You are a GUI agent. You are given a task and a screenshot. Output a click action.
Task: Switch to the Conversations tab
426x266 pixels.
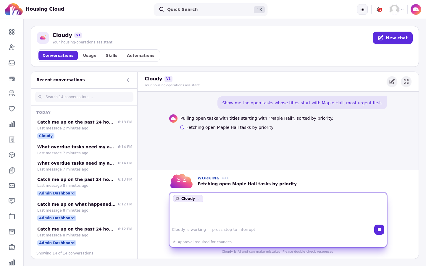pyautogui.click(x=58, y=56)
